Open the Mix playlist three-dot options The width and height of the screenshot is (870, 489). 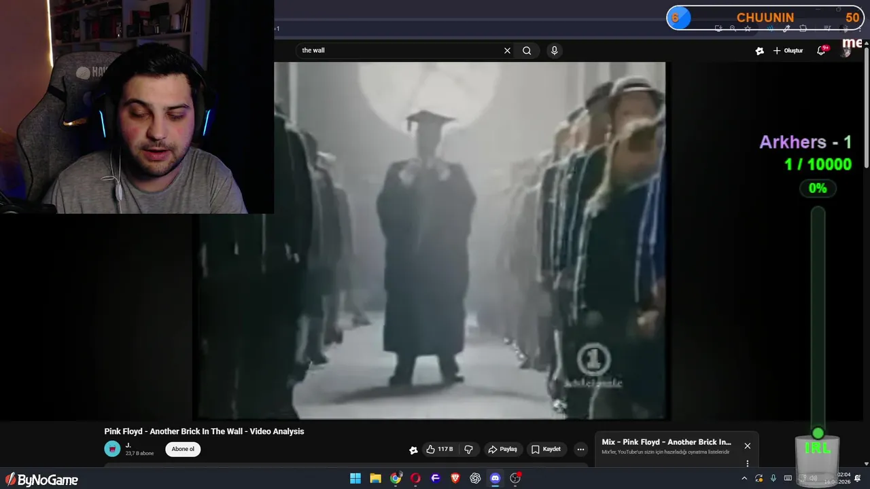pyautogui.click(x=748, y=463)
